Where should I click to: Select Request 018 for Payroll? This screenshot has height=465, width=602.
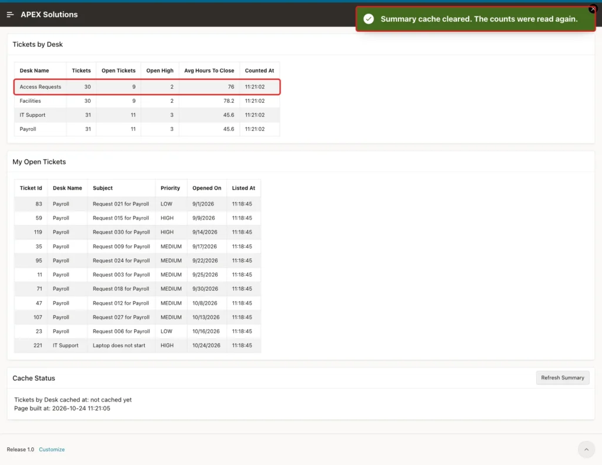(x=121, y=289)
